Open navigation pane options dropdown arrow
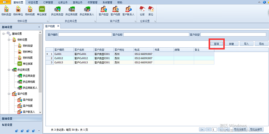 [39, 131]
